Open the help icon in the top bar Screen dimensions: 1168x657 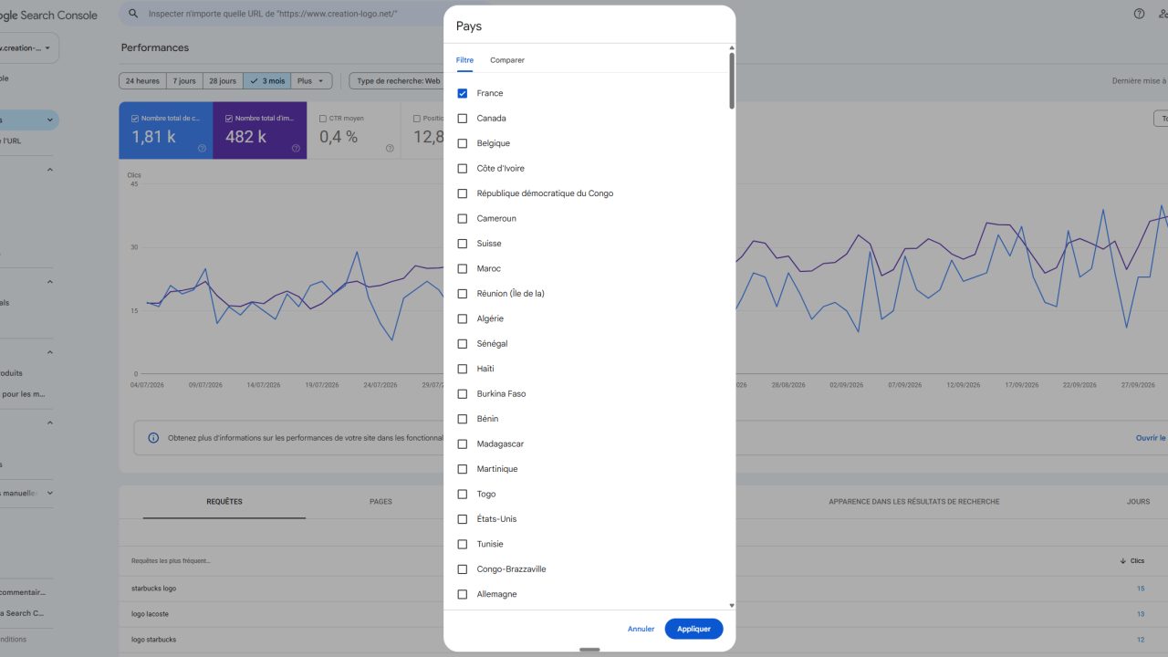[1139, 14]
